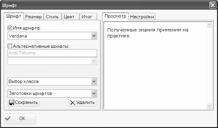218x128 pixels.
Task: Switch to the Размер tab
Action: click(34, 17)
